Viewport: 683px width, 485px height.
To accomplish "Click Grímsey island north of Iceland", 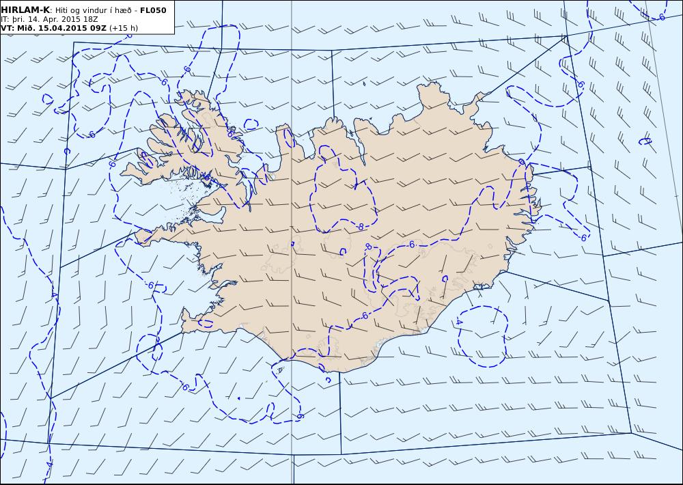I will [364, 83].
